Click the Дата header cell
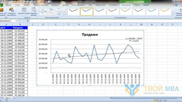This screenshot has width=182, height=102. (6, 28)
